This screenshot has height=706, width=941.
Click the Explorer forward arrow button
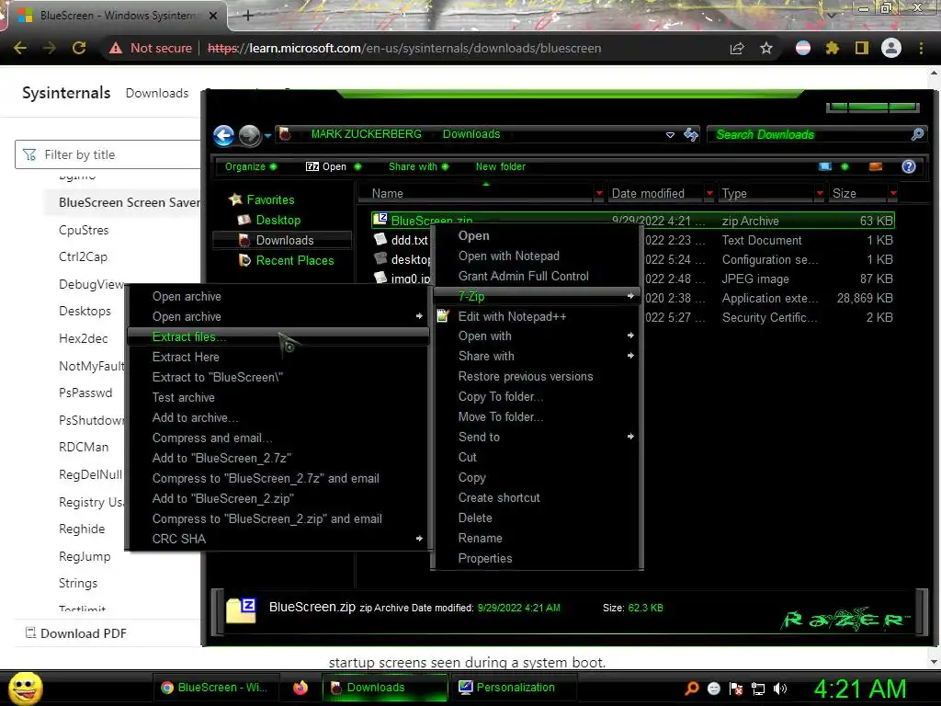[x=249, y=136]
